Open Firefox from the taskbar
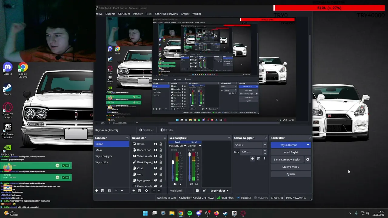 [x=216, y=213]
